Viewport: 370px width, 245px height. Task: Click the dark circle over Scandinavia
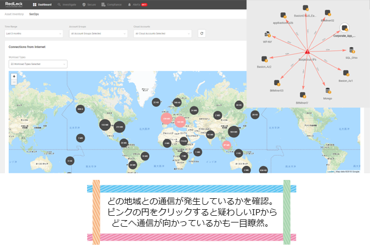point(177,103)
